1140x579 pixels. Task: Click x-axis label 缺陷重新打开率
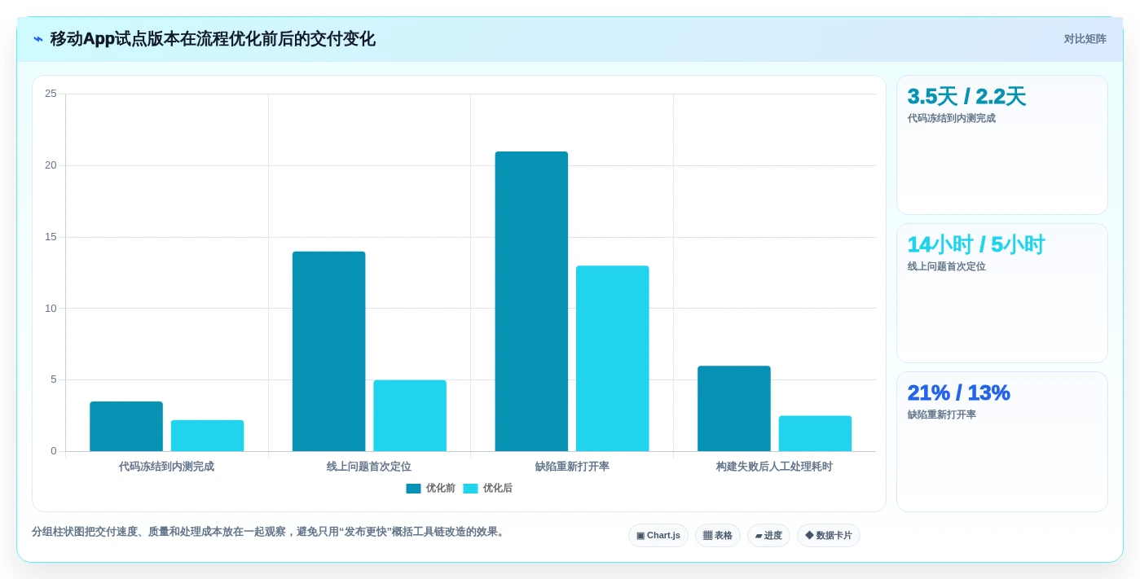pyautogui.click(x=572, y=467)
